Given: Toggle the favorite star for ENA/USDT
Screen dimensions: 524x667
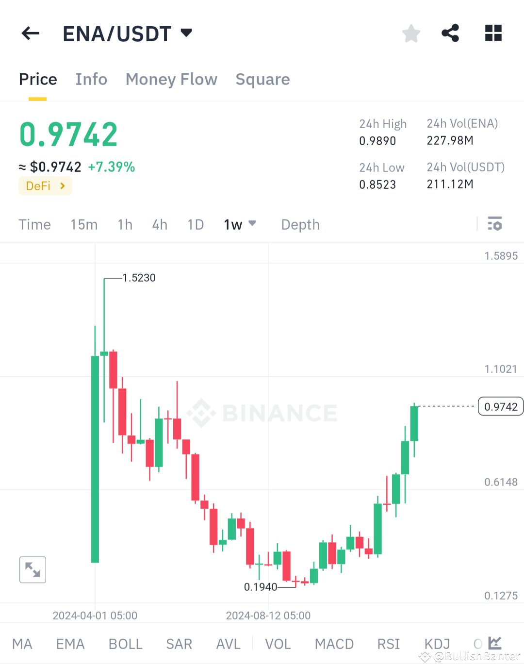Looking at the screenshot, I should 411,33.
